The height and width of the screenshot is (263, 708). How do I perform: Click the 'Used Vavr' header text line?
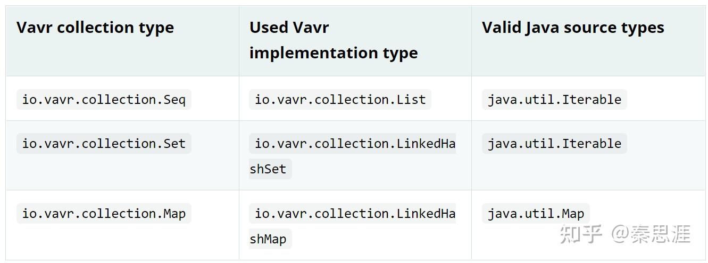click(x=289, y=28)
